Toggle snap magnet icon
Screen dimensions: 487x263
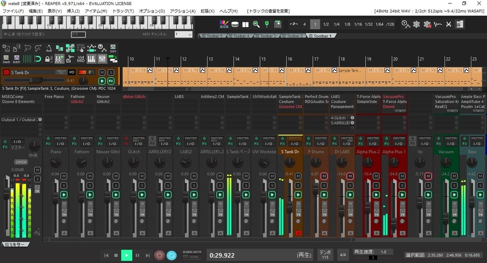[38, 58]
